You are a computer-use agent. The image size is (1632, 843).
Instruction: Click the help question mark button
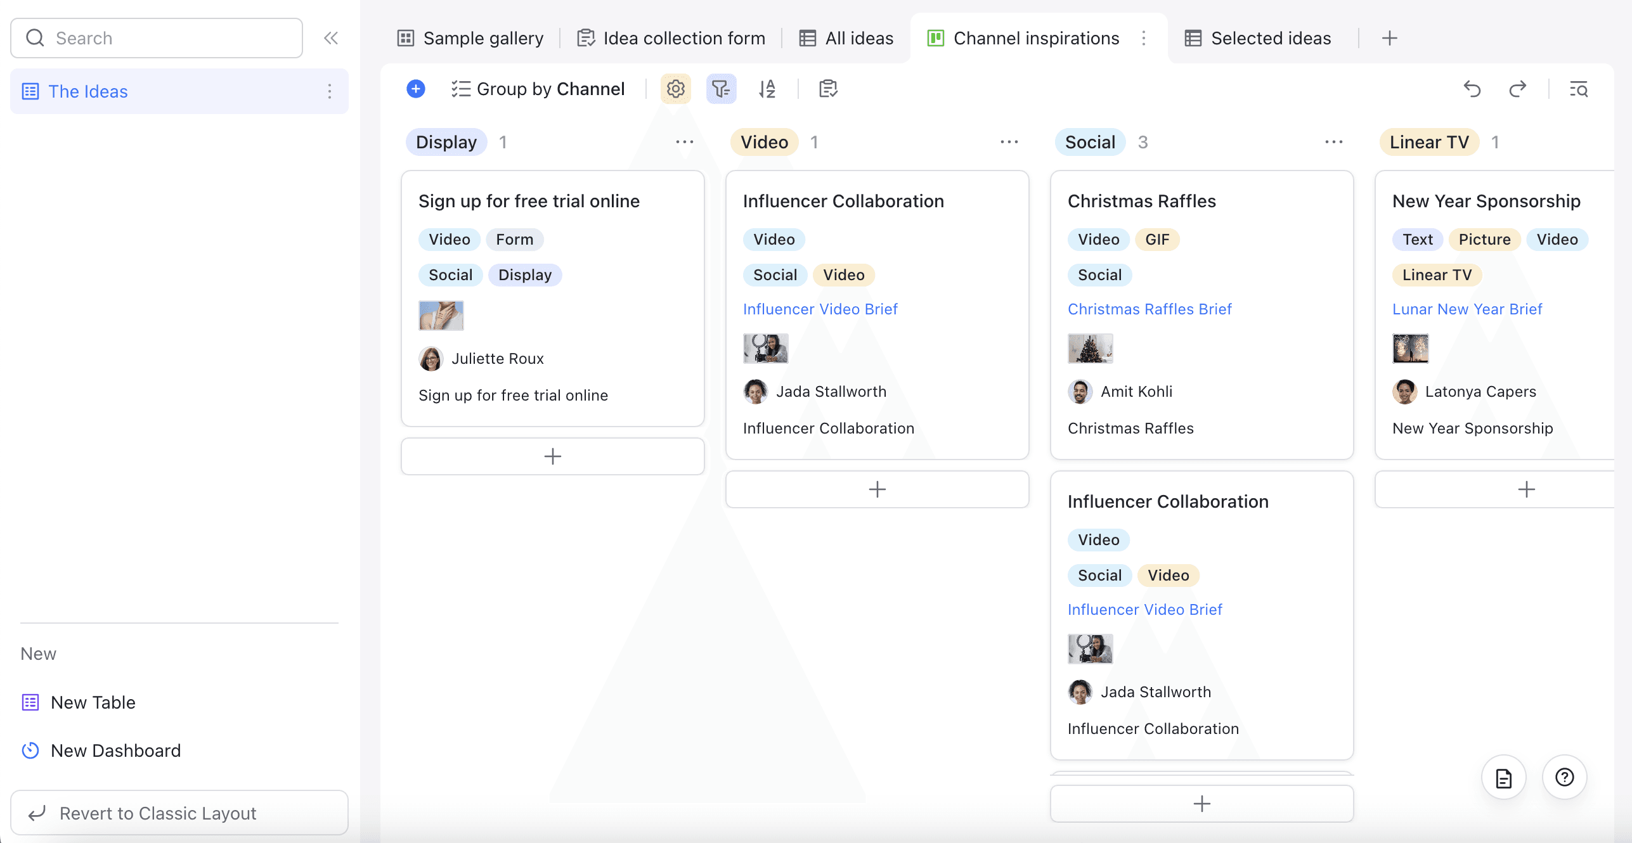1565,777
